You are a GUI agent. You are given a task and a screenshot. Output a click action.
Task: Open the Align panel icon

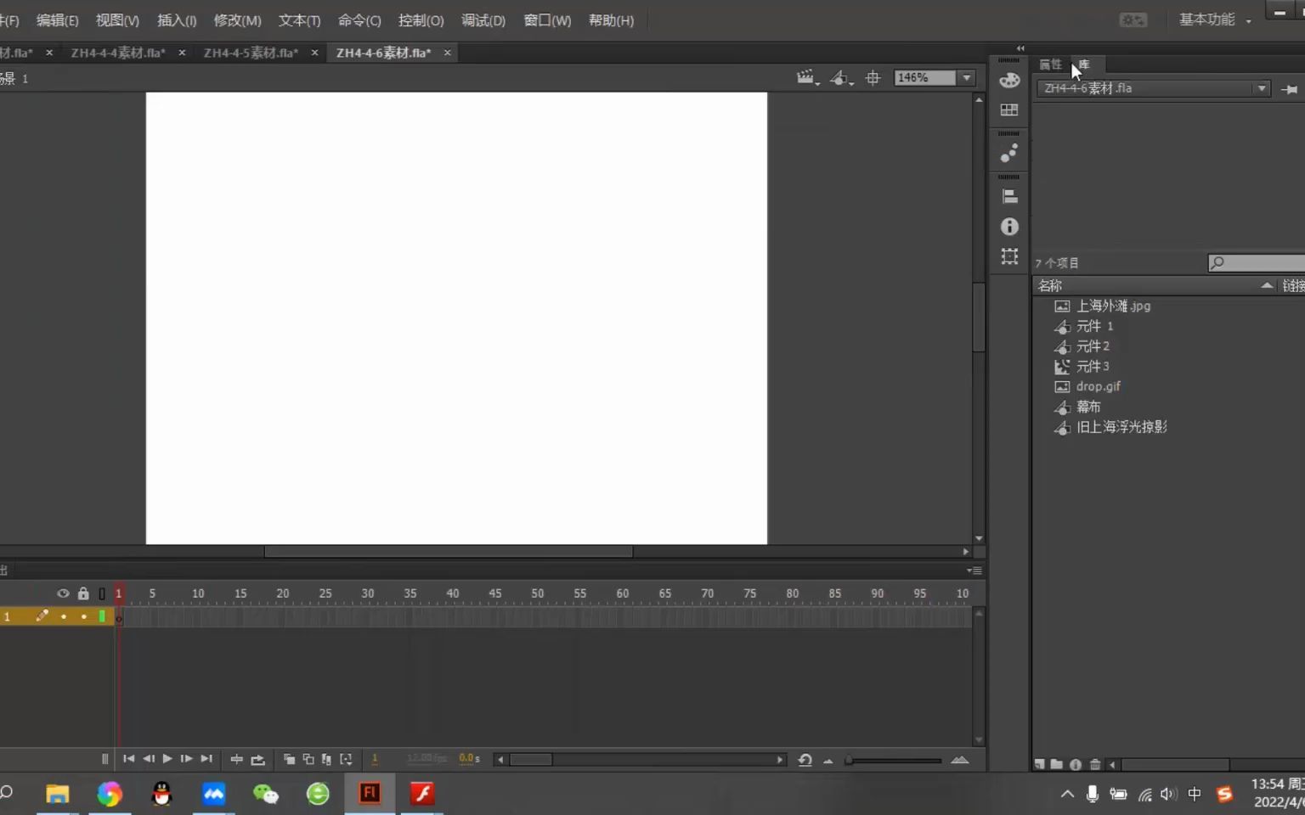point(1009,196)
